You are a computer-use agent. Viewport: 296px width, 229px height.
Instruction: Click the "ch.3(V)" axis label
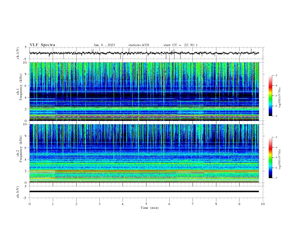[18, 192]
